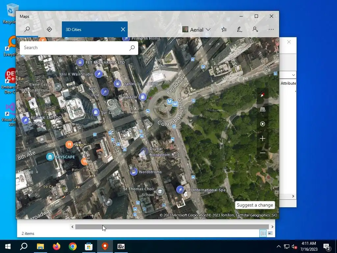
Task: Click the Attribute column header behind Maps
Action: point(288,83)
